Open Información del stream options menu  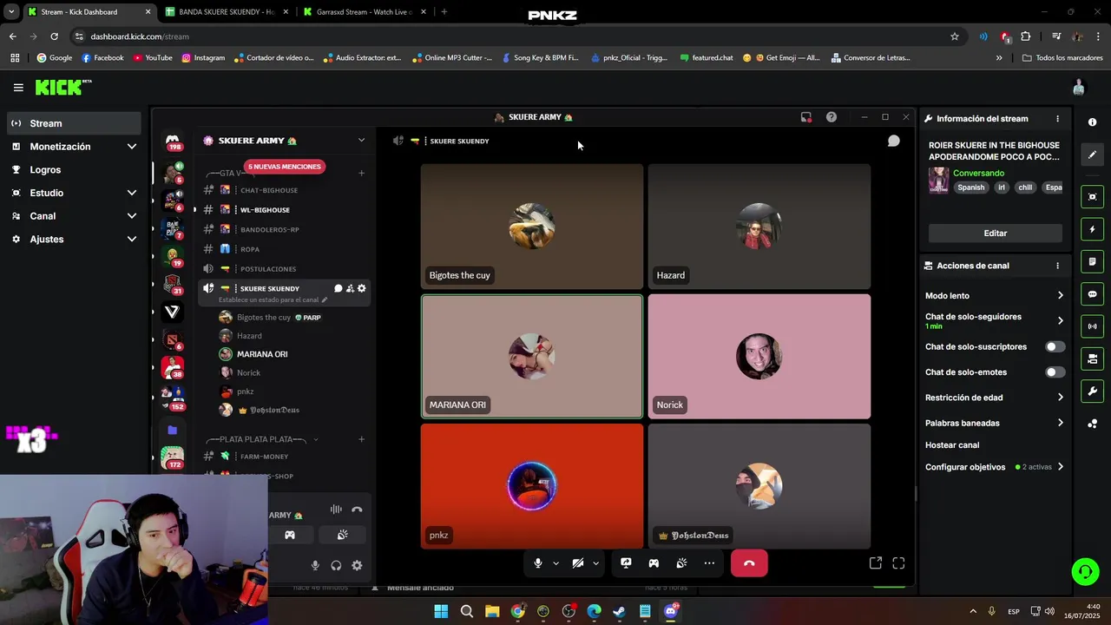(x=1057, y=119)
